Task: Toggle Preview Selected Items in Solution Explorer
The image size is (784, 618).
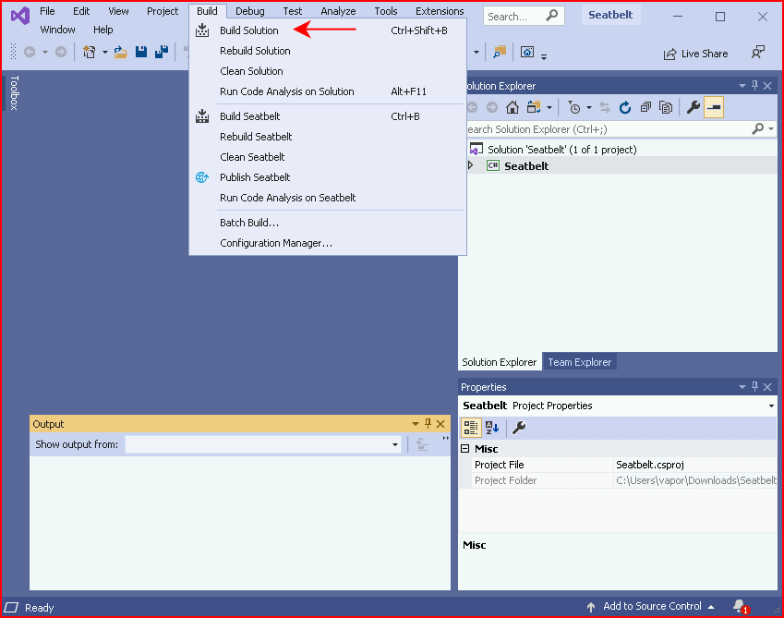Action: pos(714,107)
